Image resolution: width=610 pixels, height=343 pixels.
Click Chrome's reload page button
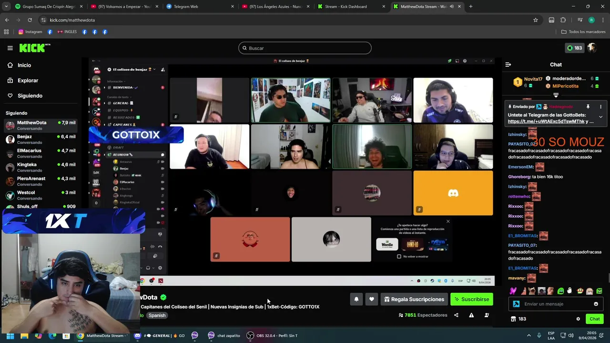[x=30, y=20]
